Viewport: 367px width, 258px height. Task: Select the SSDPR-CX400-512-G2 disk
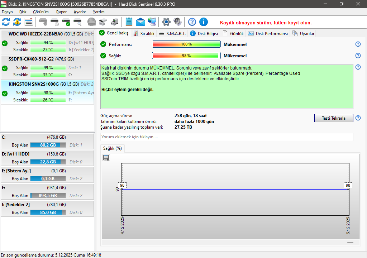pyautogui.click(x=48, y=67)
